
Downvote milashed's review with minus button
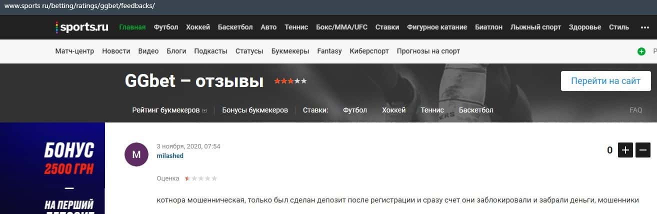pos(643,149)
